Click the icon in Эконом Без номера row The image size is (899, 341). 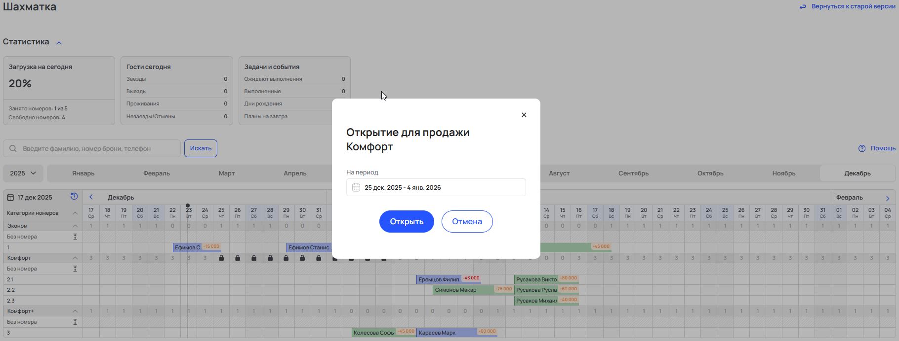coord(75,237)
